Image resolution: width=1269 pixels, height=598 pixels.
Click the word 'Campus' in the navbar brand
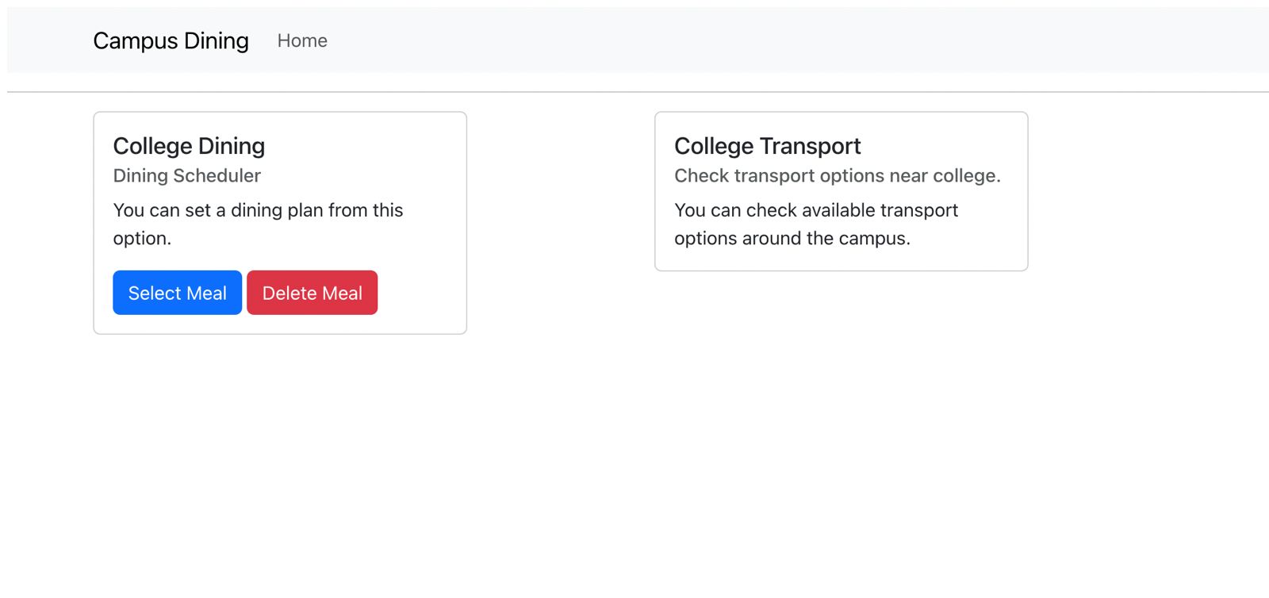click(x=136, y=40)
